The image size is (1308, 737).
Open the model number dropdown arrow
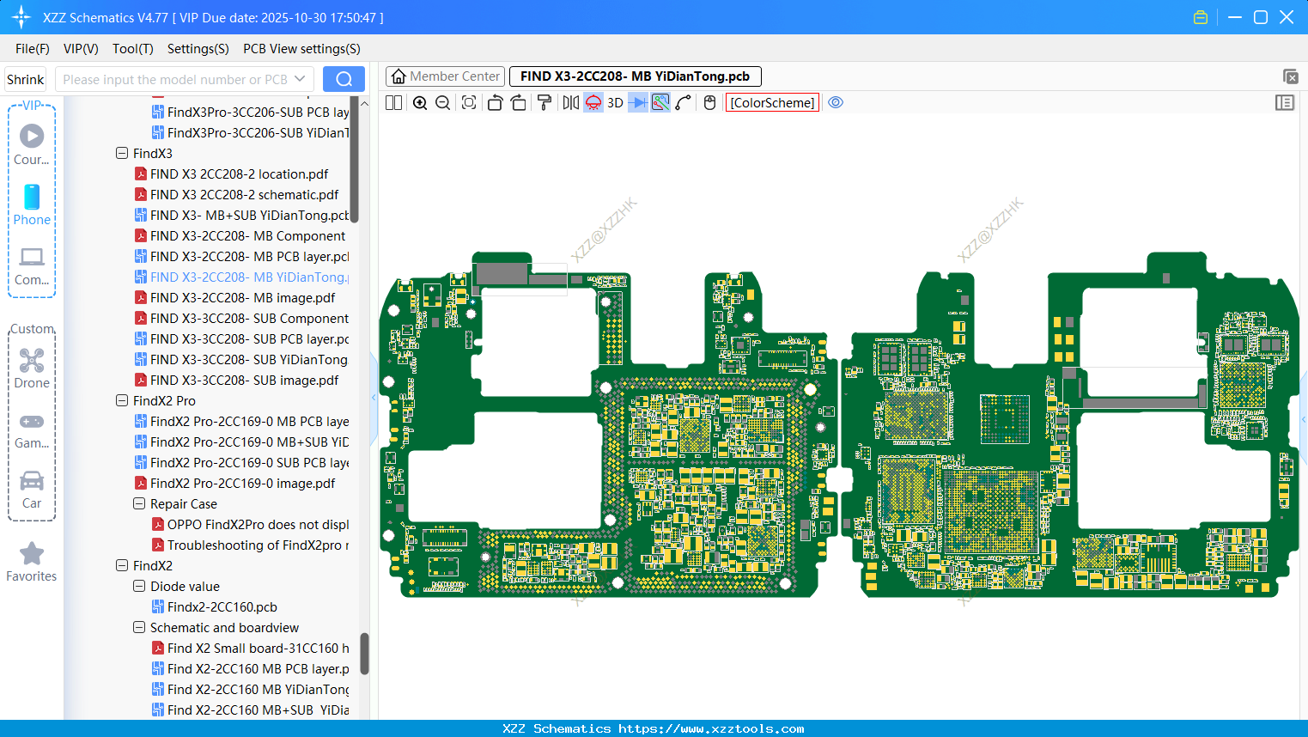tap(300, 79)
